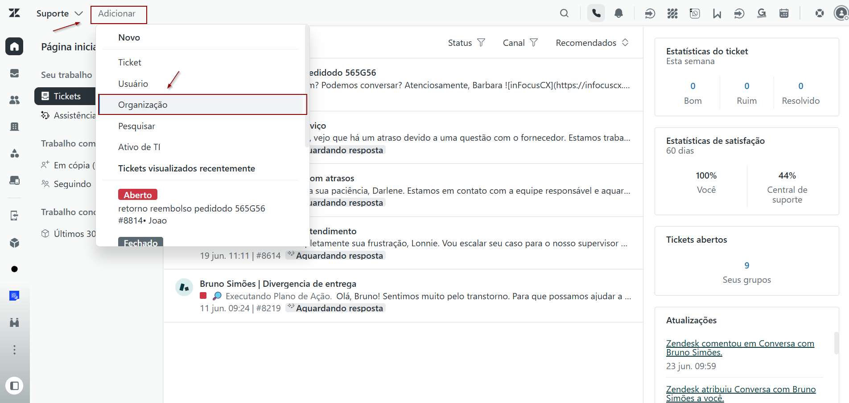Select Ticket in the Novo menu
Viewport: 849px width, 403px height.
(x=201, y=62)
